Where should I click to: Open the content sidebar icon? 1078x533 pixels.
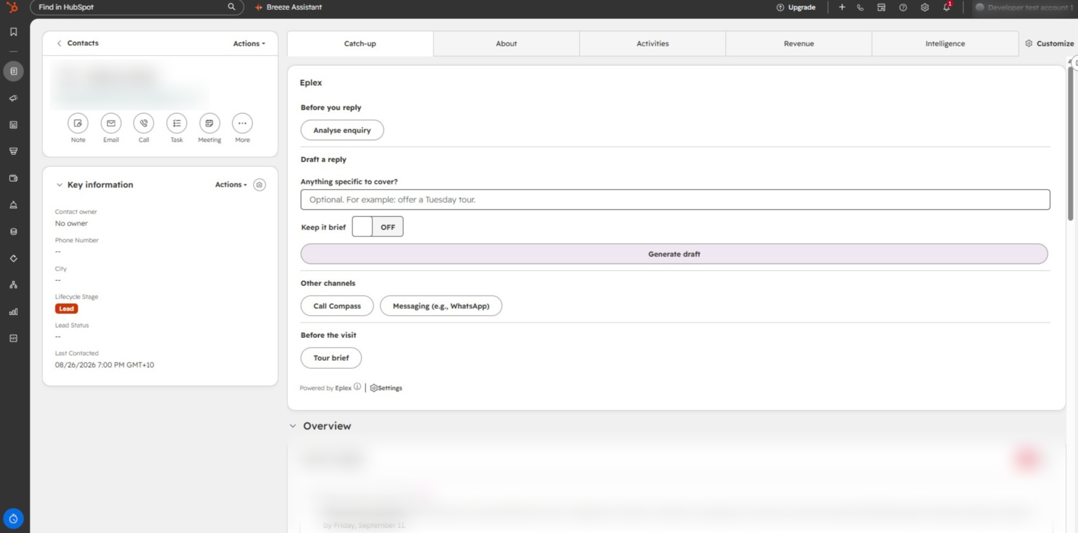pos(13,124)
